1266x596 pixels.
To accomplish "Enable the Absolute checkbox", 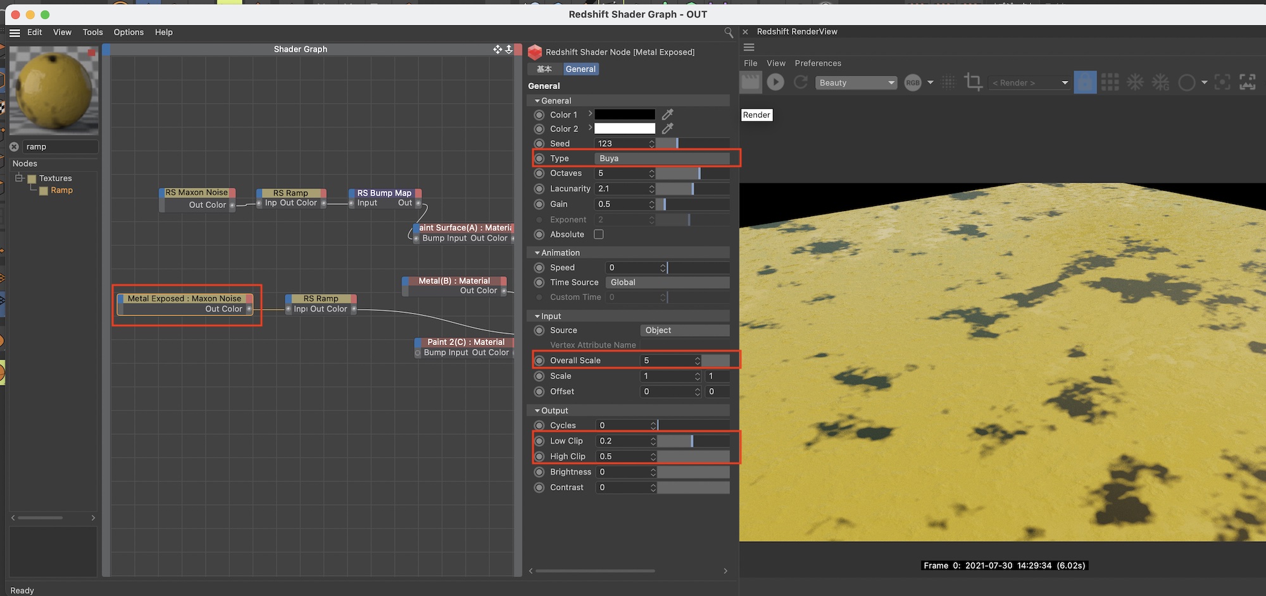I will [599, 234].
